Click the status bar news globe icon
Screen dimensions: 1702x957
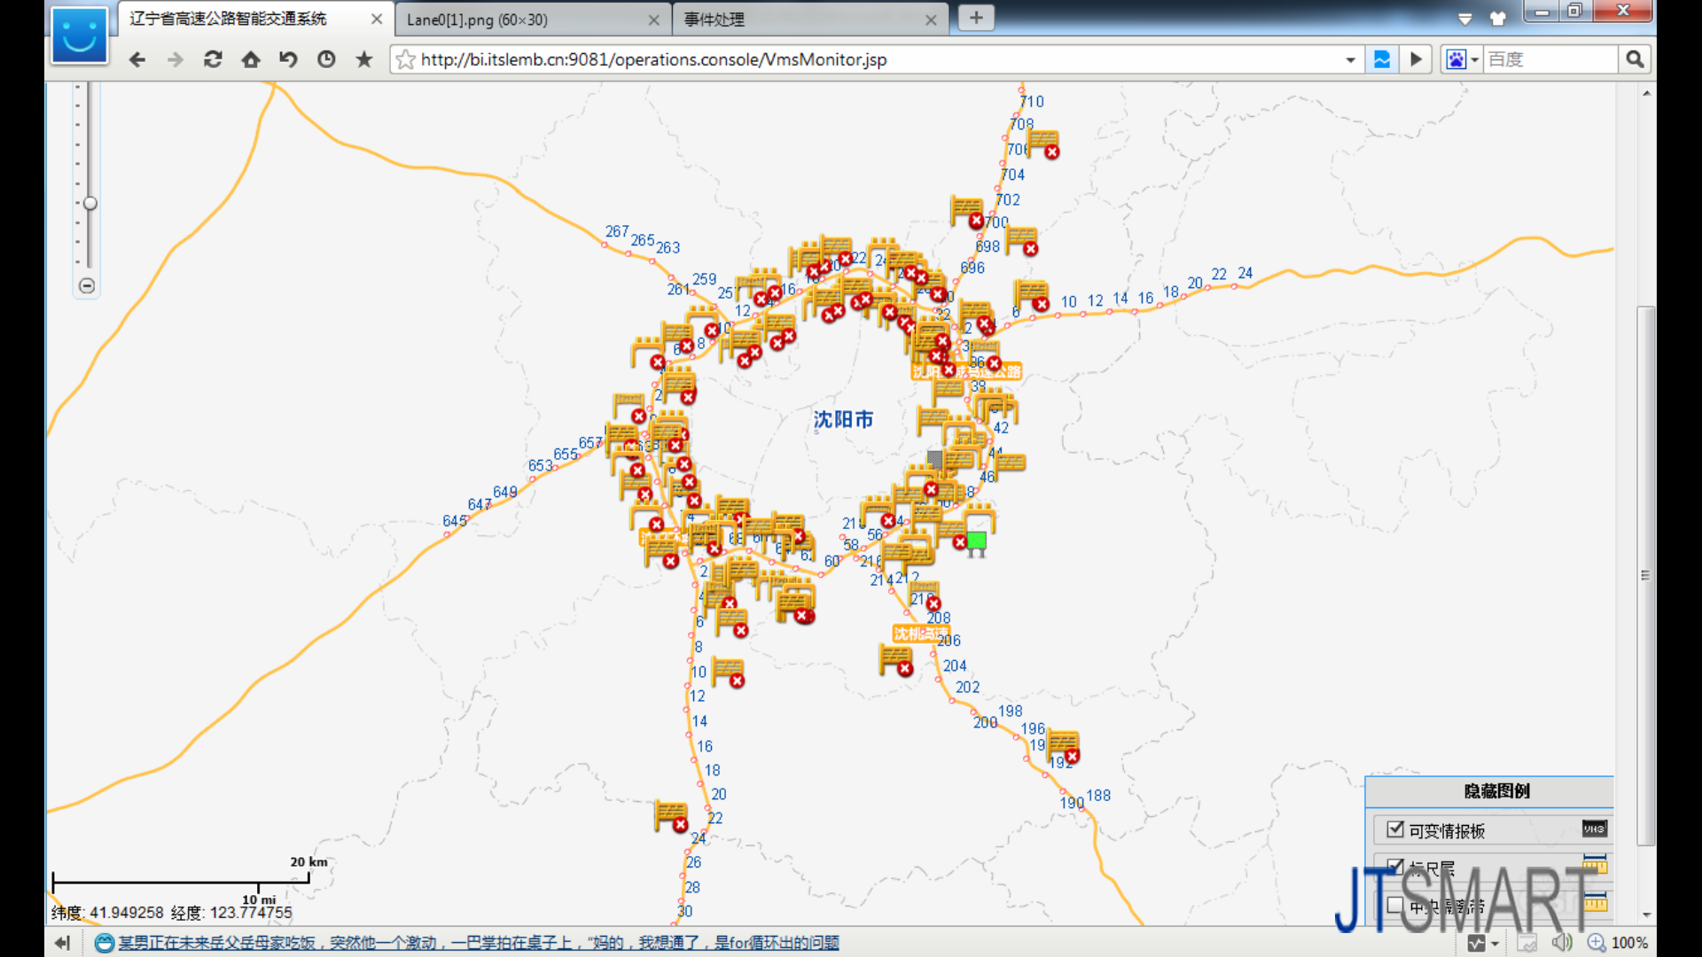[x=104, y=943]
